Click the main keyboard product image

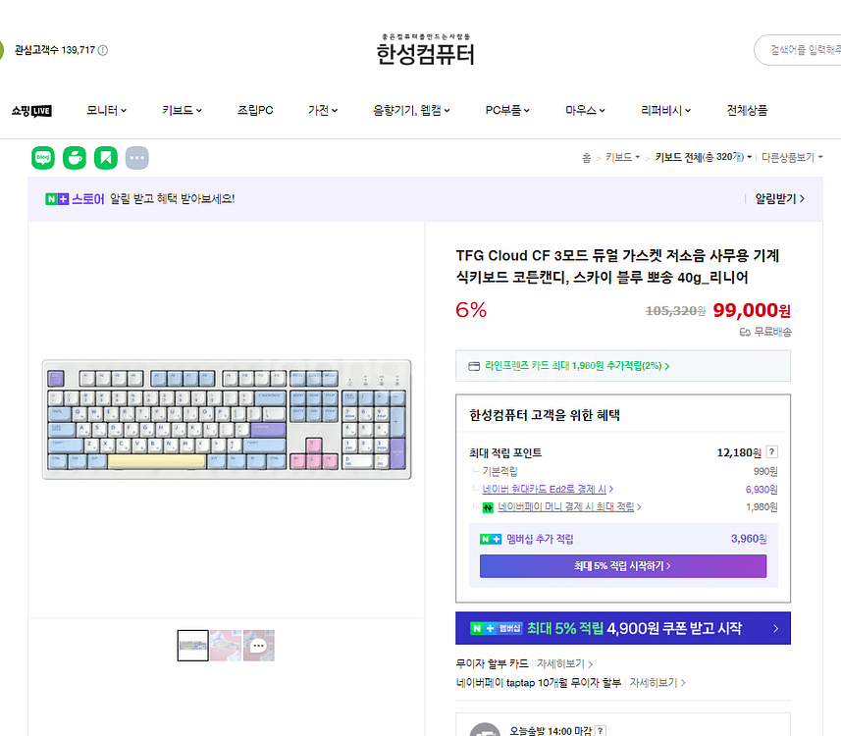[227, 419]
